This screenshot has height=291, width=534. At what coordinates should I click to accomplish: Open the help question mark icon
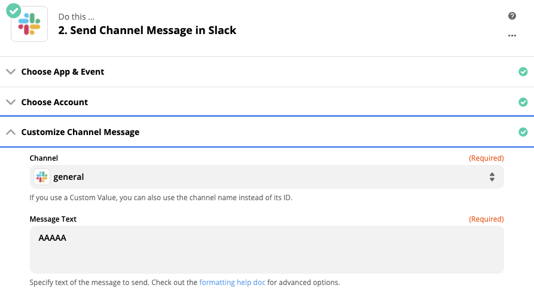tap(512, 16)
